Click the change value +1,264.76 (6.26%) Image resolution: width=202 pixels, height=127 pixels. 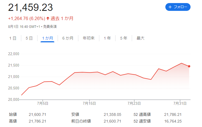point(27,18)
